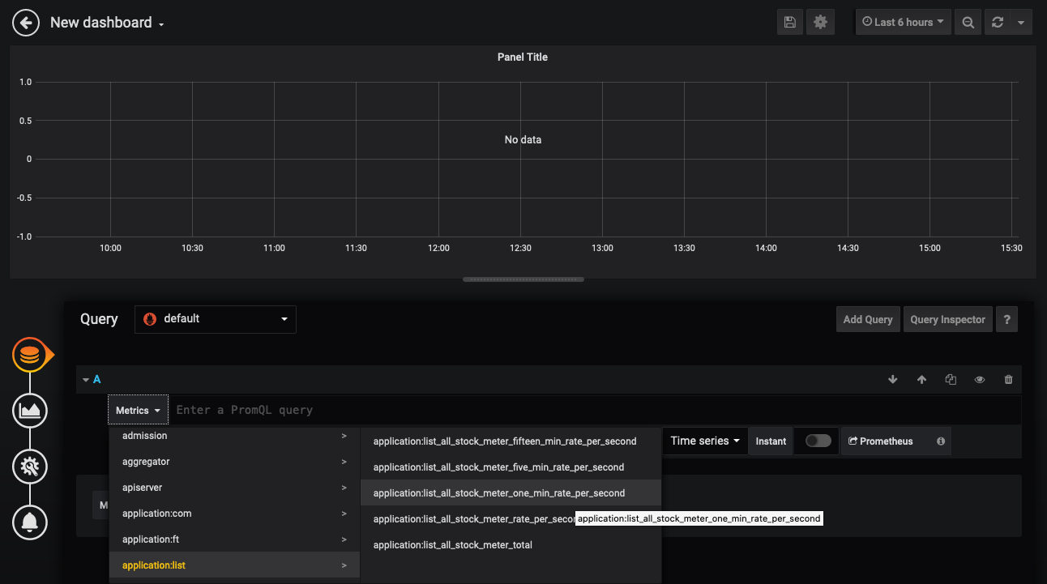Open the Visualization chart tab icon

coord(30,411)
